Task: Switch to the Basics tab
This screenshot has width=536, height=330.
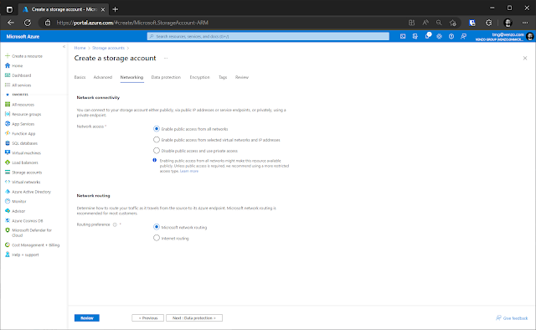Action: [80, 77]
